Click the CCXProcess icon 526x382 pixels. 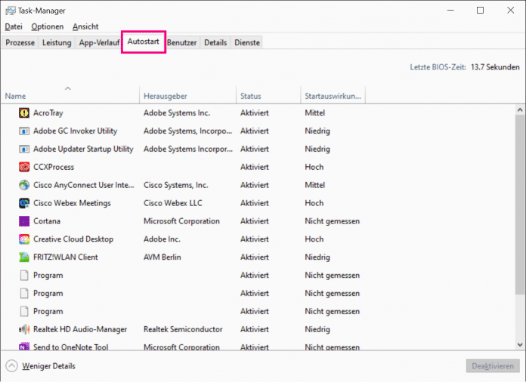click(x=23, y=167)
